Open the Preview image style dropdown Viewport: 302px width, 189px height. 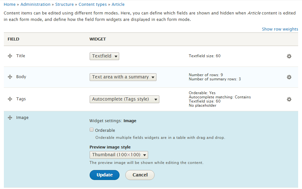click(119, 155)
